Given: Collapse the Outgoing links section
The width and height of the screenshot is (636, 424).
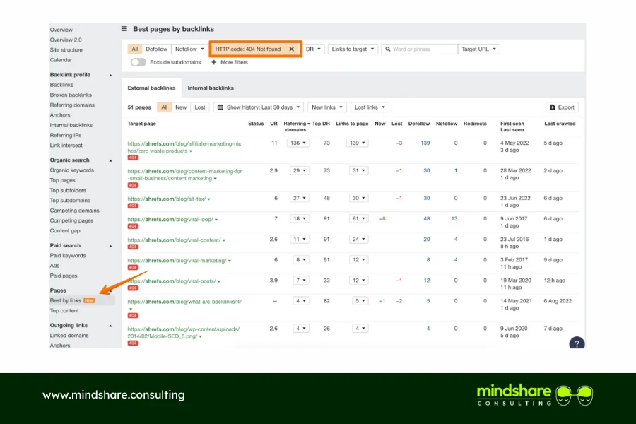Looking at the screenshot, I should click(110, 326).
